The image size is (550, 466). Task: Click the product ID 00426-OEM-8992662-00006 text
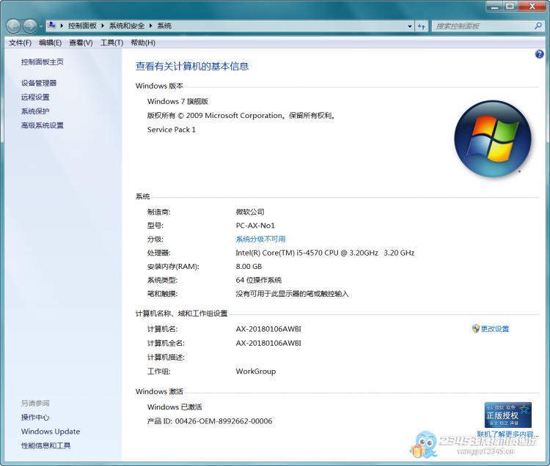tap(224, 421)
